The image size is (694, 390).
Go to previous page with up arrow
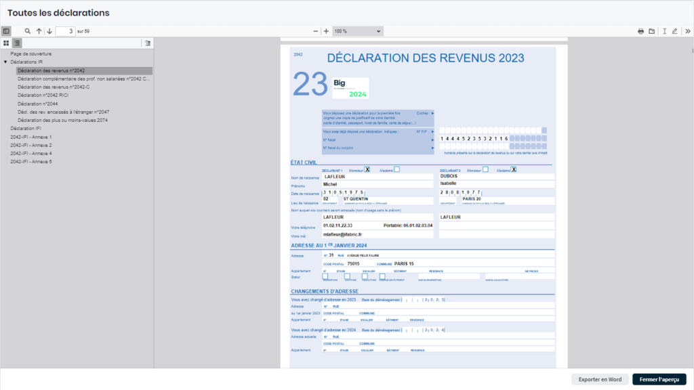pyautogui.click(x=39, y=31)
